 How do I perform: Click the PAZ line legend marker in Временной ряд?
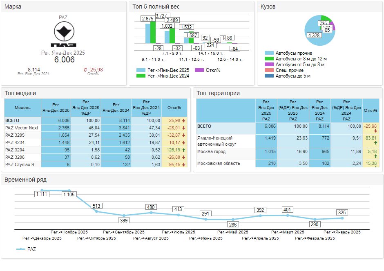coord(20,249)
